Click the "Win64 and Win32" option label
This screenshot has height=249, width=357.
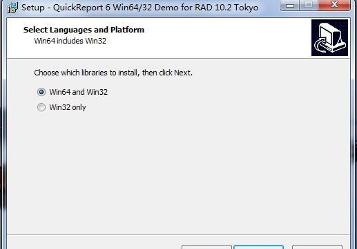(79, 92)
